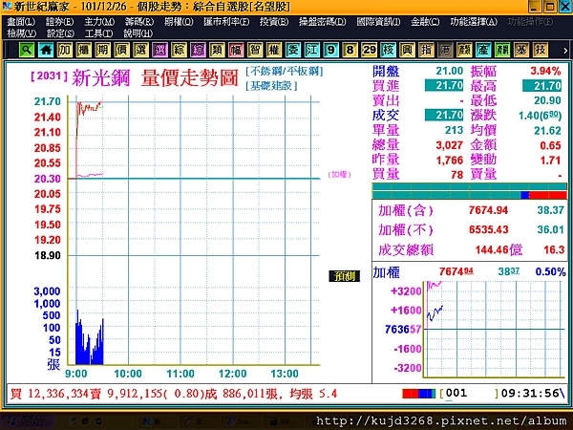Click the 基 toolbar icon

pos(521,50)
